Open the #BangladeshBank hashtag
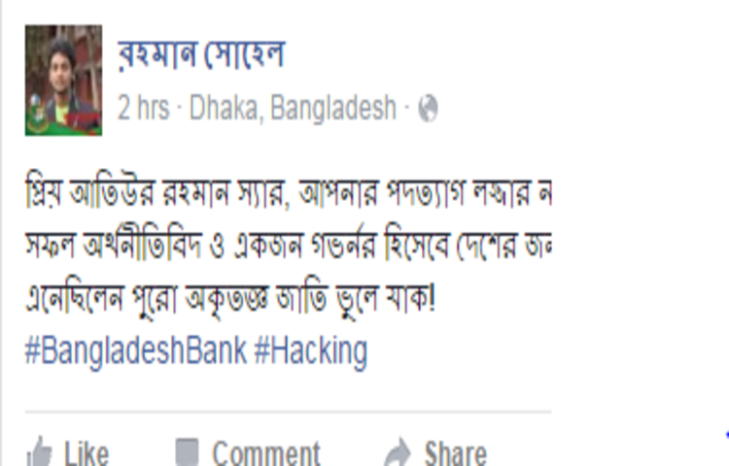This screenshot has width=729, height=466. click(135, 351)
